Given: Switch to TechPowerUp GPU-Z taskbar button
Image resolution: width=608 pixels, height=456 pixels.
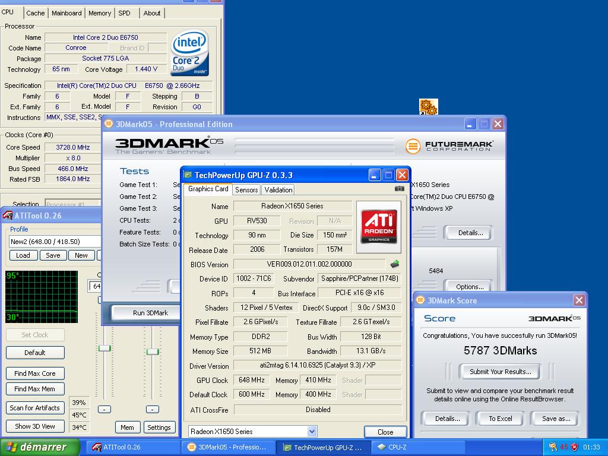Looking at the screenshot, I should pos(322,447).
